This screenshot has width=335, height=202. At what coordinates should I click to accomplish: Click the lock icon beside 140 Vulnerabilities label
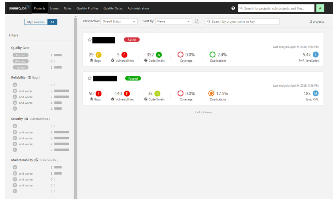click(x=113, y=99)
